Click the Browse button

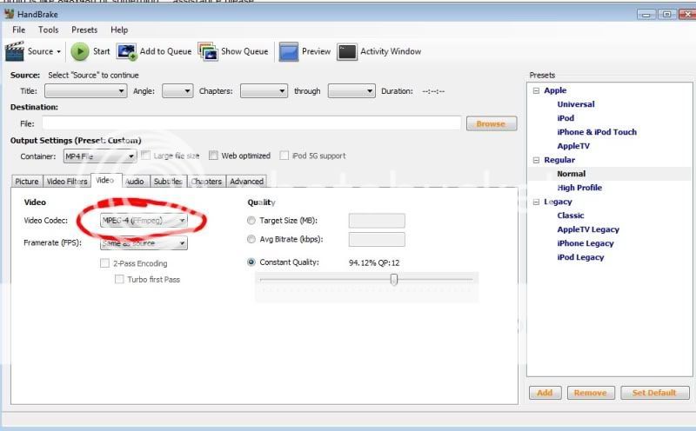492,123
